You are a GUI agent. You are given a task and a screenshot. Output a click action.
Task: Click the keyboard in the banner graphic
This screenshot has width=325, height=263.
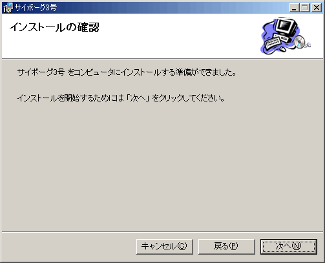273,43
